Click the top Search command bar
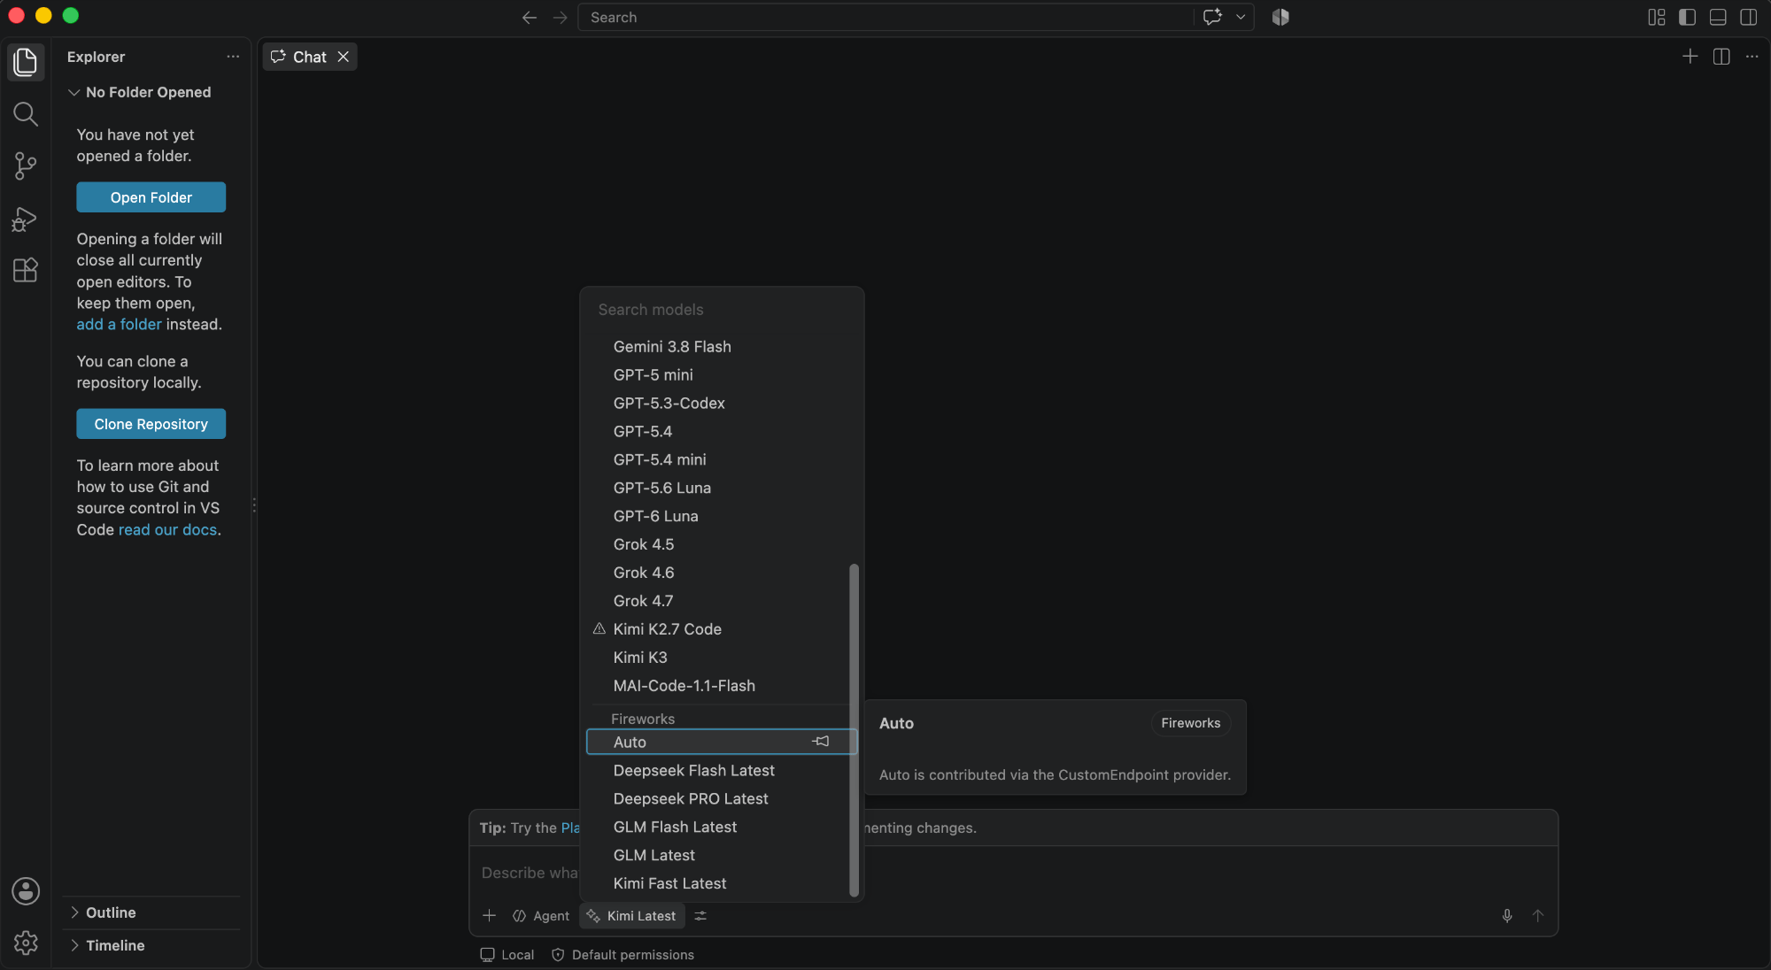The image size is (1771, 970). [885, 18]
